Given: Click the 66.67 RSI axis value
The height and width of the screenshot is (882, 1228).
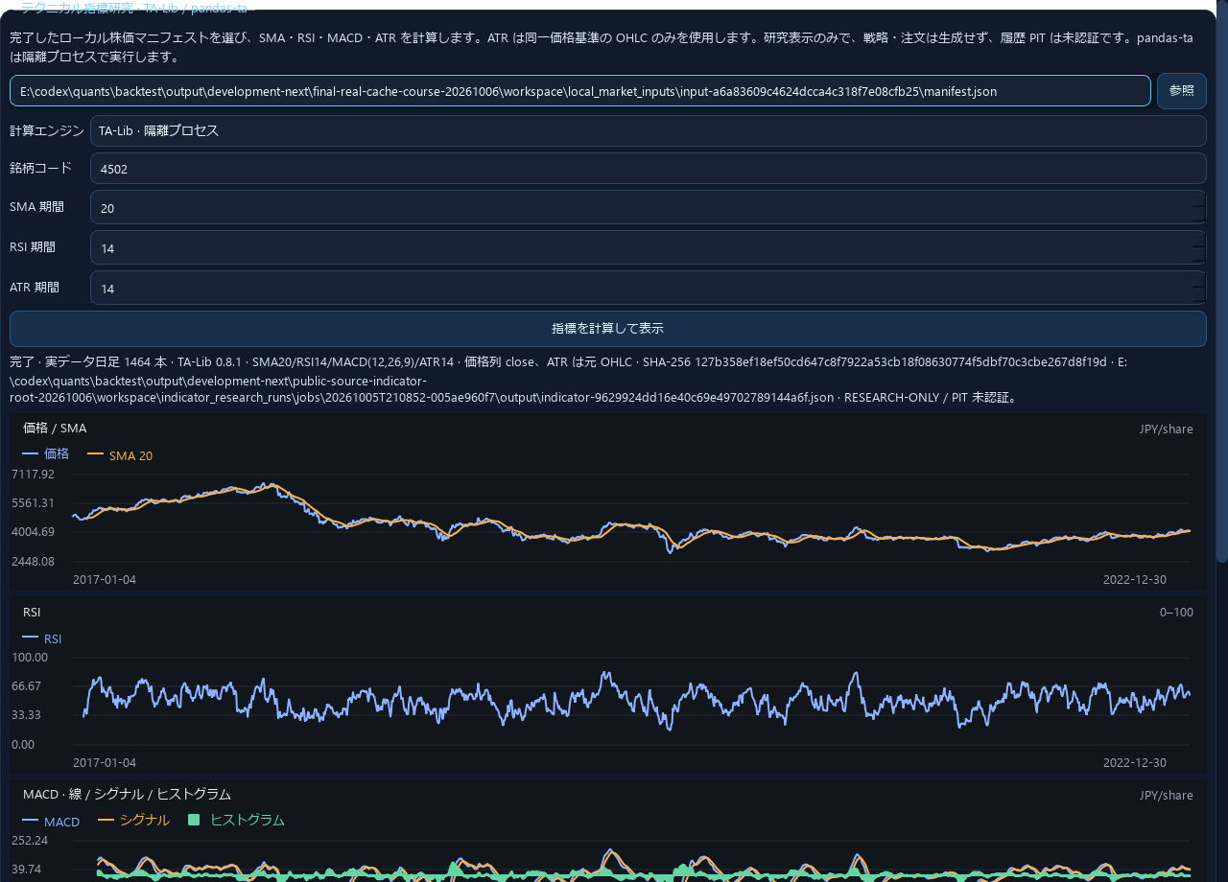Looking at the screenshot, I should tap(26, 686).
